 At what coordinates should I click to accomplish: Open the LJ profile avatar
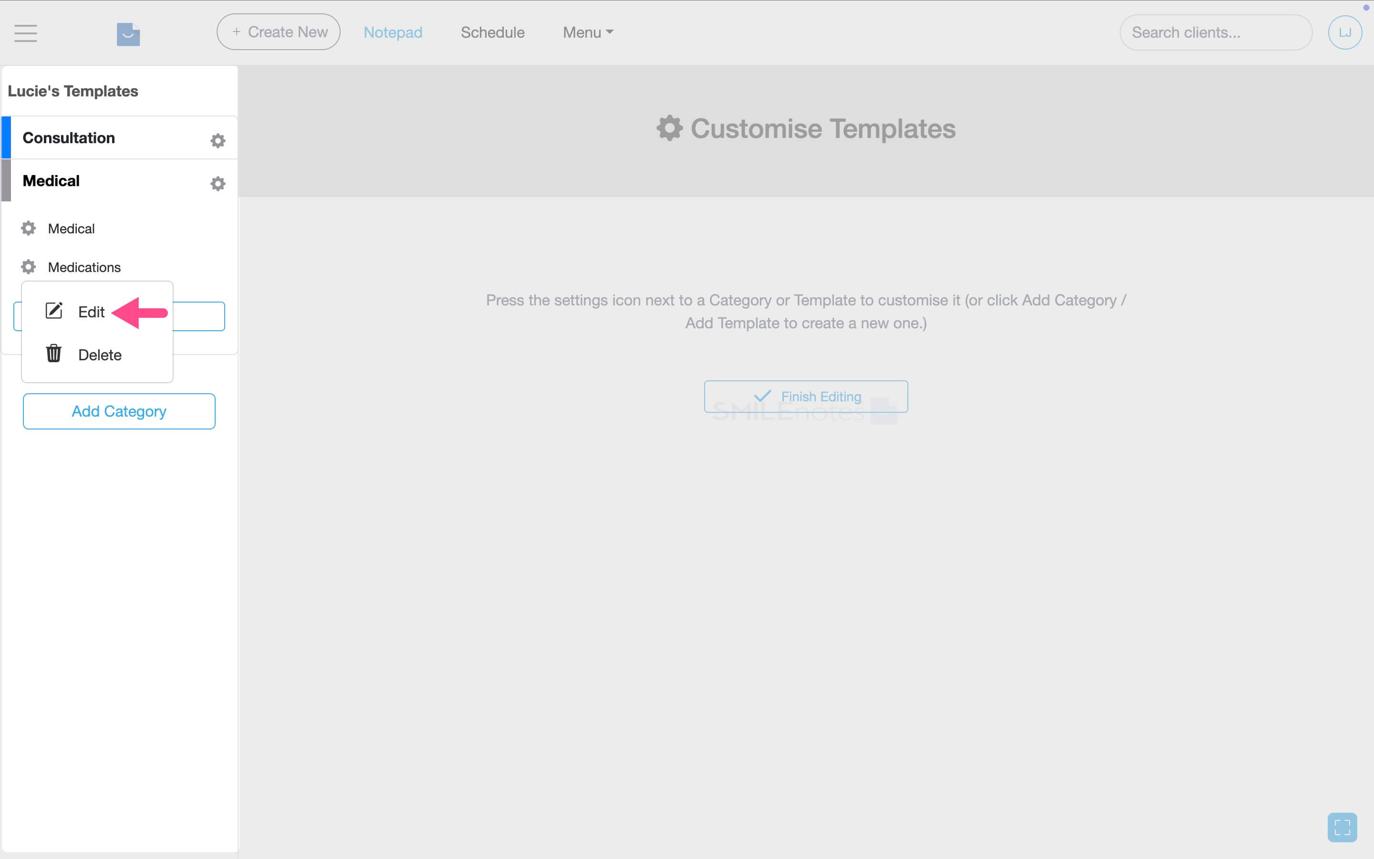click(1344, 32)
